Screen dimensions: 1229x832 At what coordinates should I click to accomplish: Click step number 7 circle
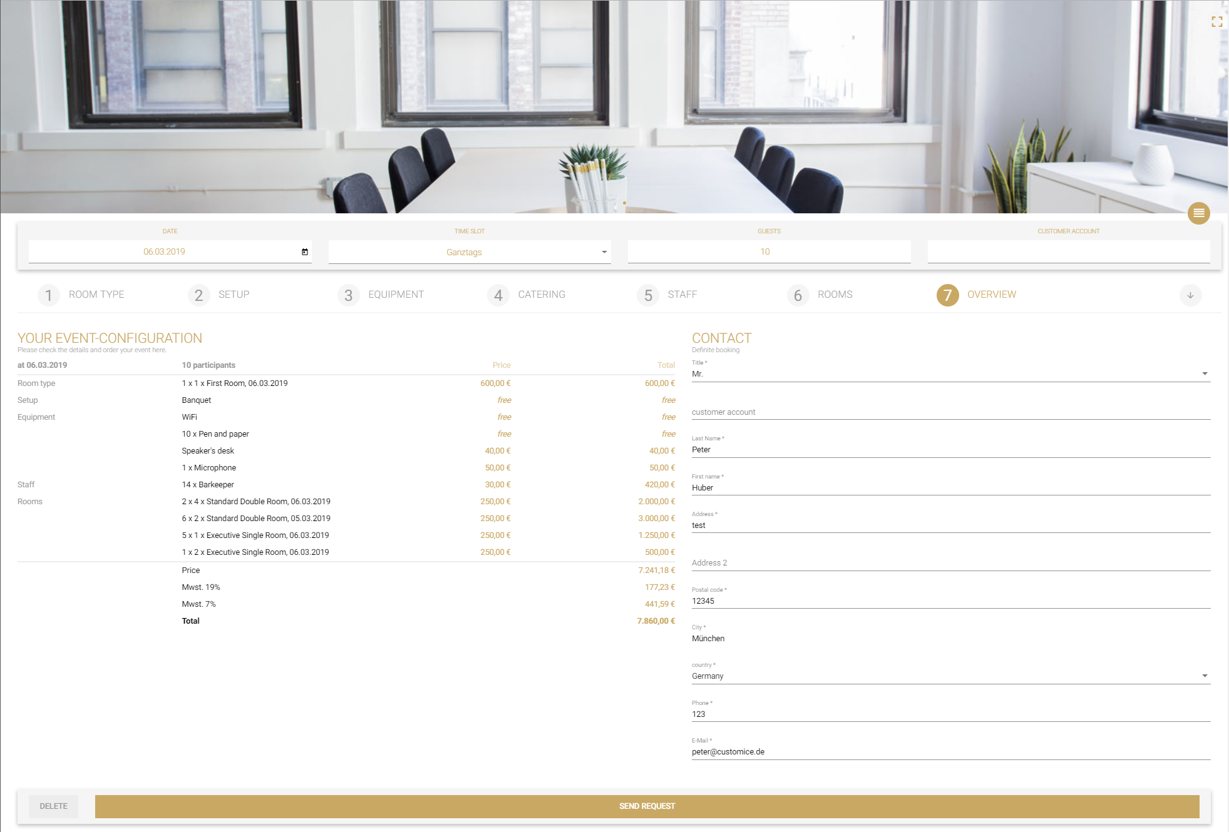(x=947, y=295)
